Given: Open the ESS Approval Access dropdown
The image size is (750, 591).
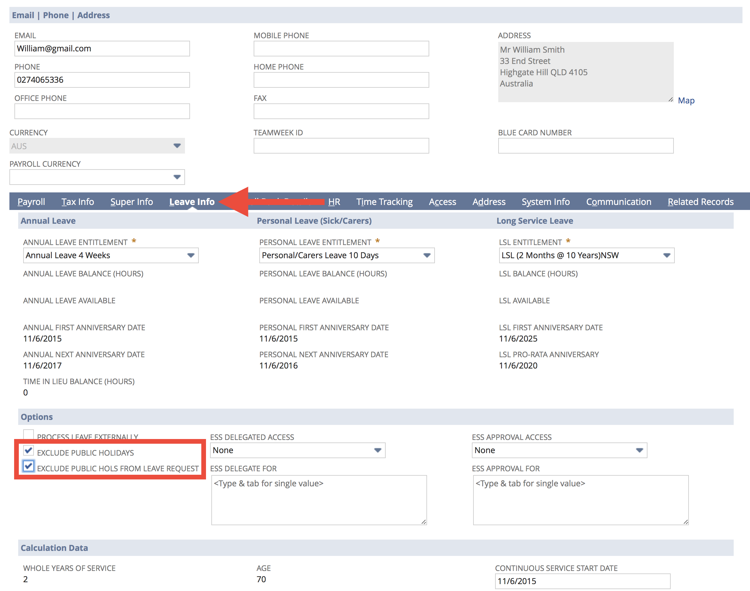Looking at the screenshot, I should coord(639,450).
